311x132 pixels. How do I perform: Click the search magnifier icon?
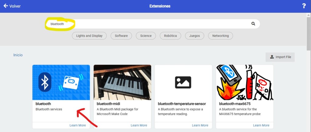253,24
